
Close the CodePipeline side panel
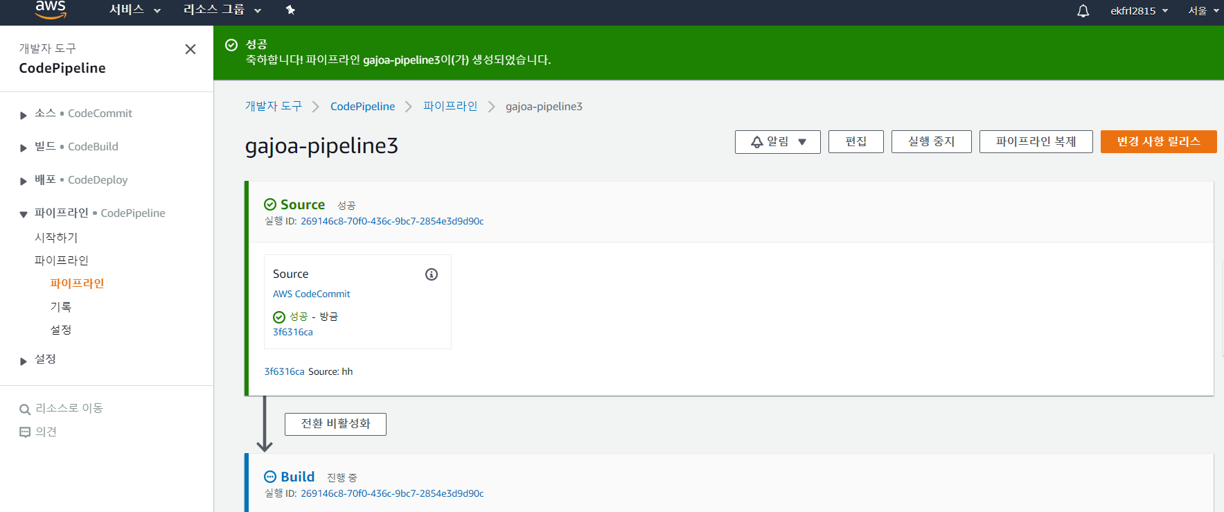[x=190, y=49]
